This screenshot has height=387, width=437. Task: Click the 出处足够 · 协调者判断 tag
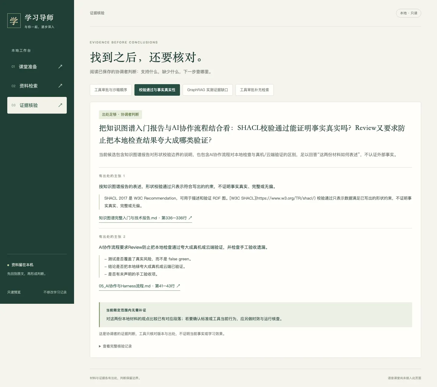pyautogui.click(x=120, y=115)
